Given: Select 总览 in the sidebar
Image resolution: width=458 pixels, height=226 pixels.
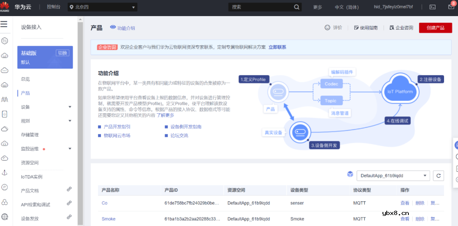Looking at the screenshot, I should click(25, 79).
